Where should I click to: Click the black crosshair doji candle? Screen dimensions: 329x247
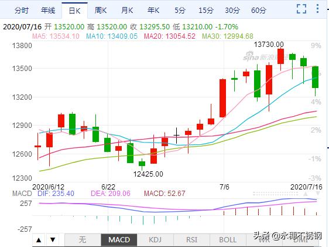[176, 136]
